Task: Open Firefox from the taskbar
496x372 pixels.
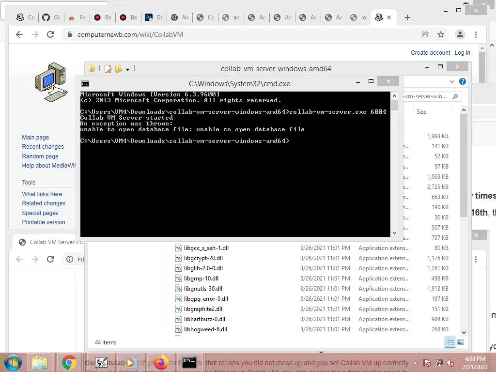Action: [161, 362]
